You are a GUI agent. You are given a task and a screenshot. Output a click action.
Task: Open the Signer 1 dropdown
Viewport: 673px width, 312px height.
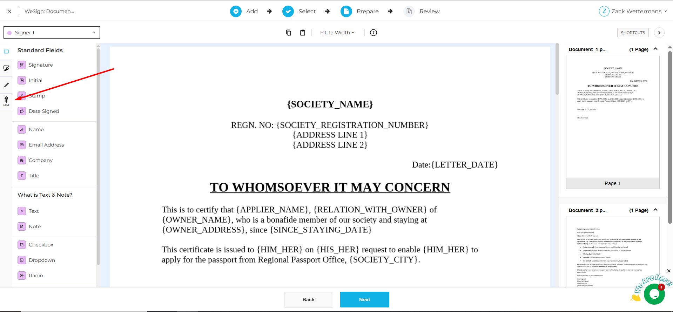click(52, 33)
